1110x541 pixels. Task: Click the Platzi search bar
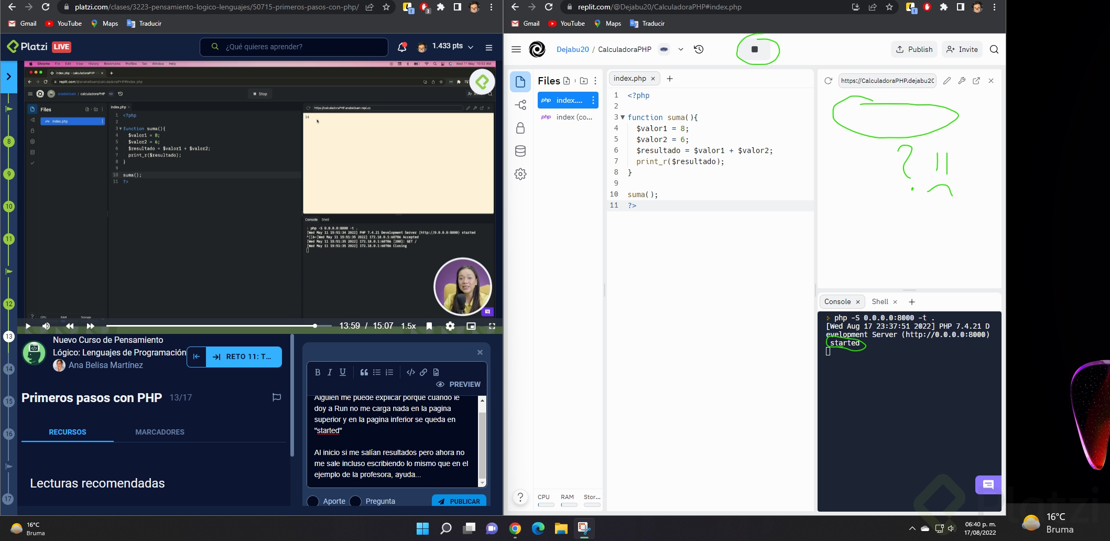click(x=293, y=47)
